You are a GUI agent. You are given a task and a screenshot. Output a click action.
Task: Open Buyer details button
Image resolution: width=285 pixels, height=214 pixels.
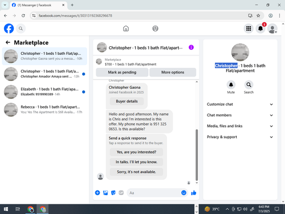(127, 101)
